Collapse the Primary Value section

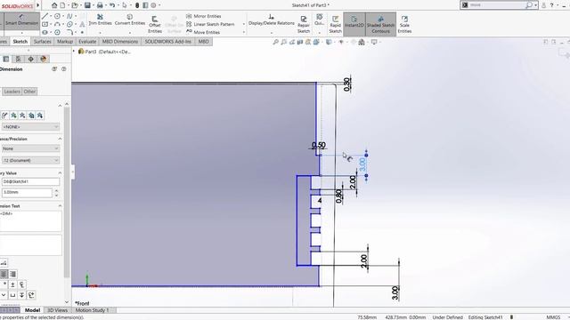(60, 173)
